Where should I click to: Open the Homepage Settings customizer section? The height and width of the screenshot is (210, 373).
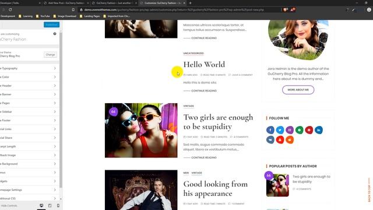click(30, 190)
